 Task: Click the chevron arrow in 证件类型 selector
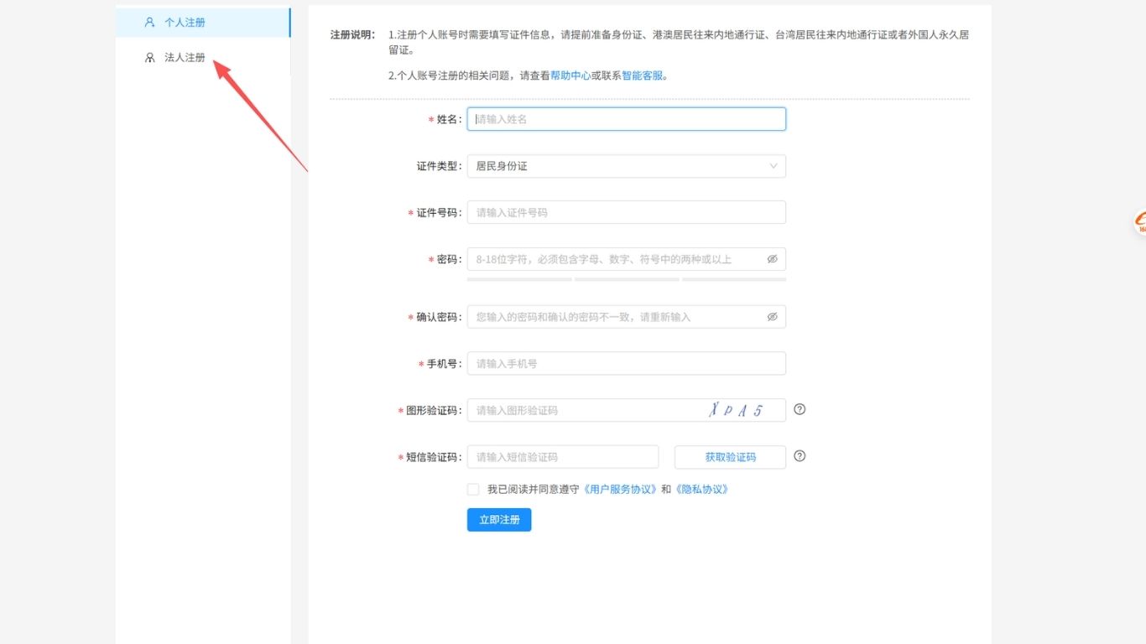coord(774,166)
